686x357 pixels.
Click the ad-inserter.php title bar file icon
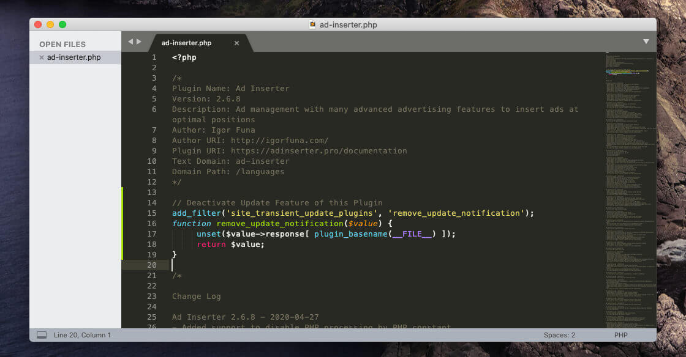coord(312,24)
